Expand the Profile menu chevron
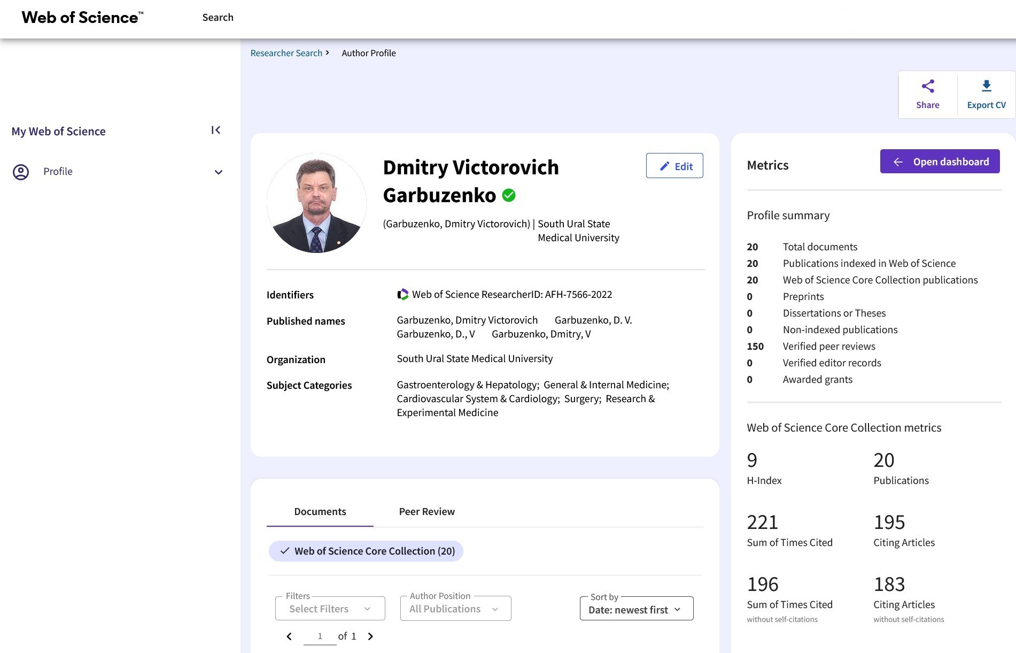 click(218, 172)
